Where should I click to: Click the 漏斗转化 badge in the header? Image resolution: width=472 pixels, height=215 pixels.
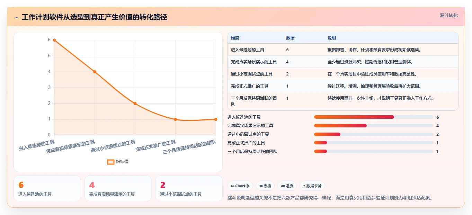(449, 15)
